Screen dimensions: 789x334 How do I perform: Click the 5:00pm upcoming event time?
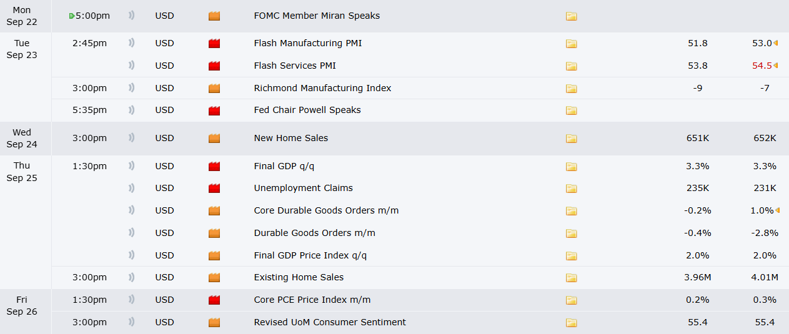click(x=92, y=16)
